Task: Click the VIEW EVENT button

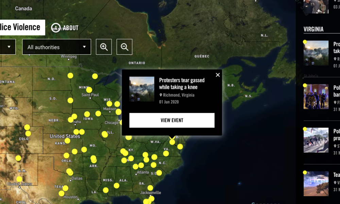Action: pos(172,120)
